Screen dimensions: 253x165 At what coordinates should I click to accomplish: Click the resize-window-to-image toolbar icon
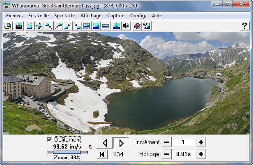30,26
